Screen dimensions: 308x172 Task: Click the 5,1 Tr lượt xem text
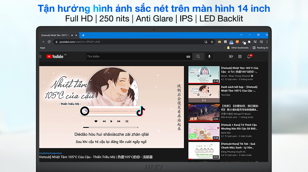pyautogui.click(x=229, y=136)
